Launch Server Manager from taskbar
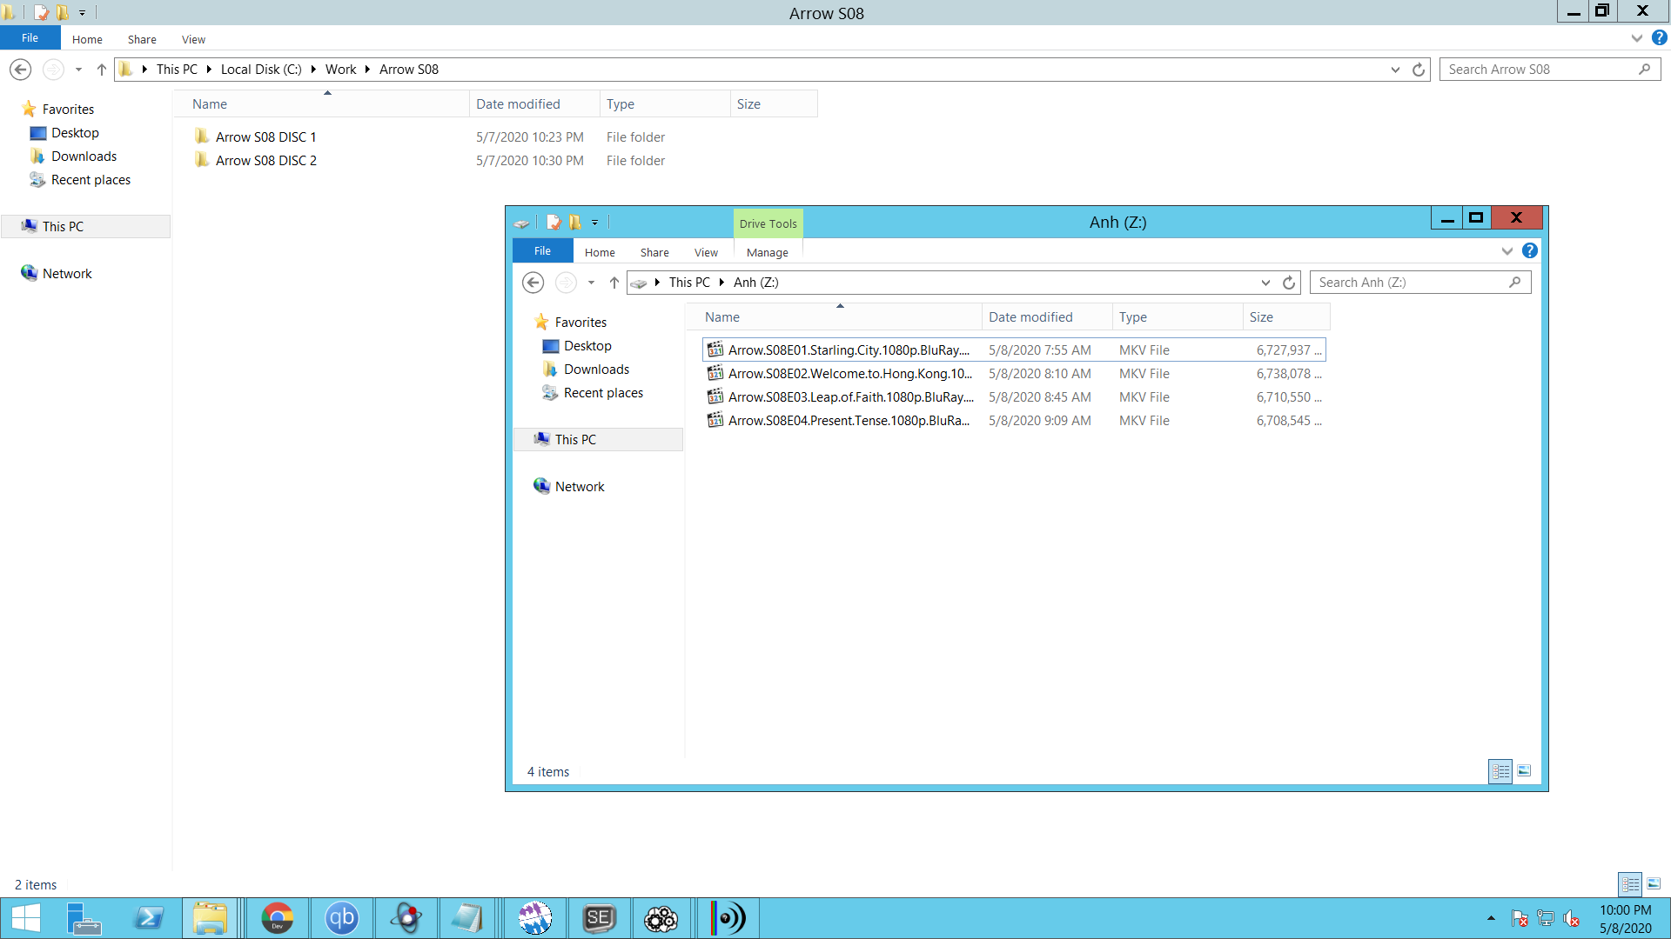Viewport: 1671px width, 939px height. (84, 918)
